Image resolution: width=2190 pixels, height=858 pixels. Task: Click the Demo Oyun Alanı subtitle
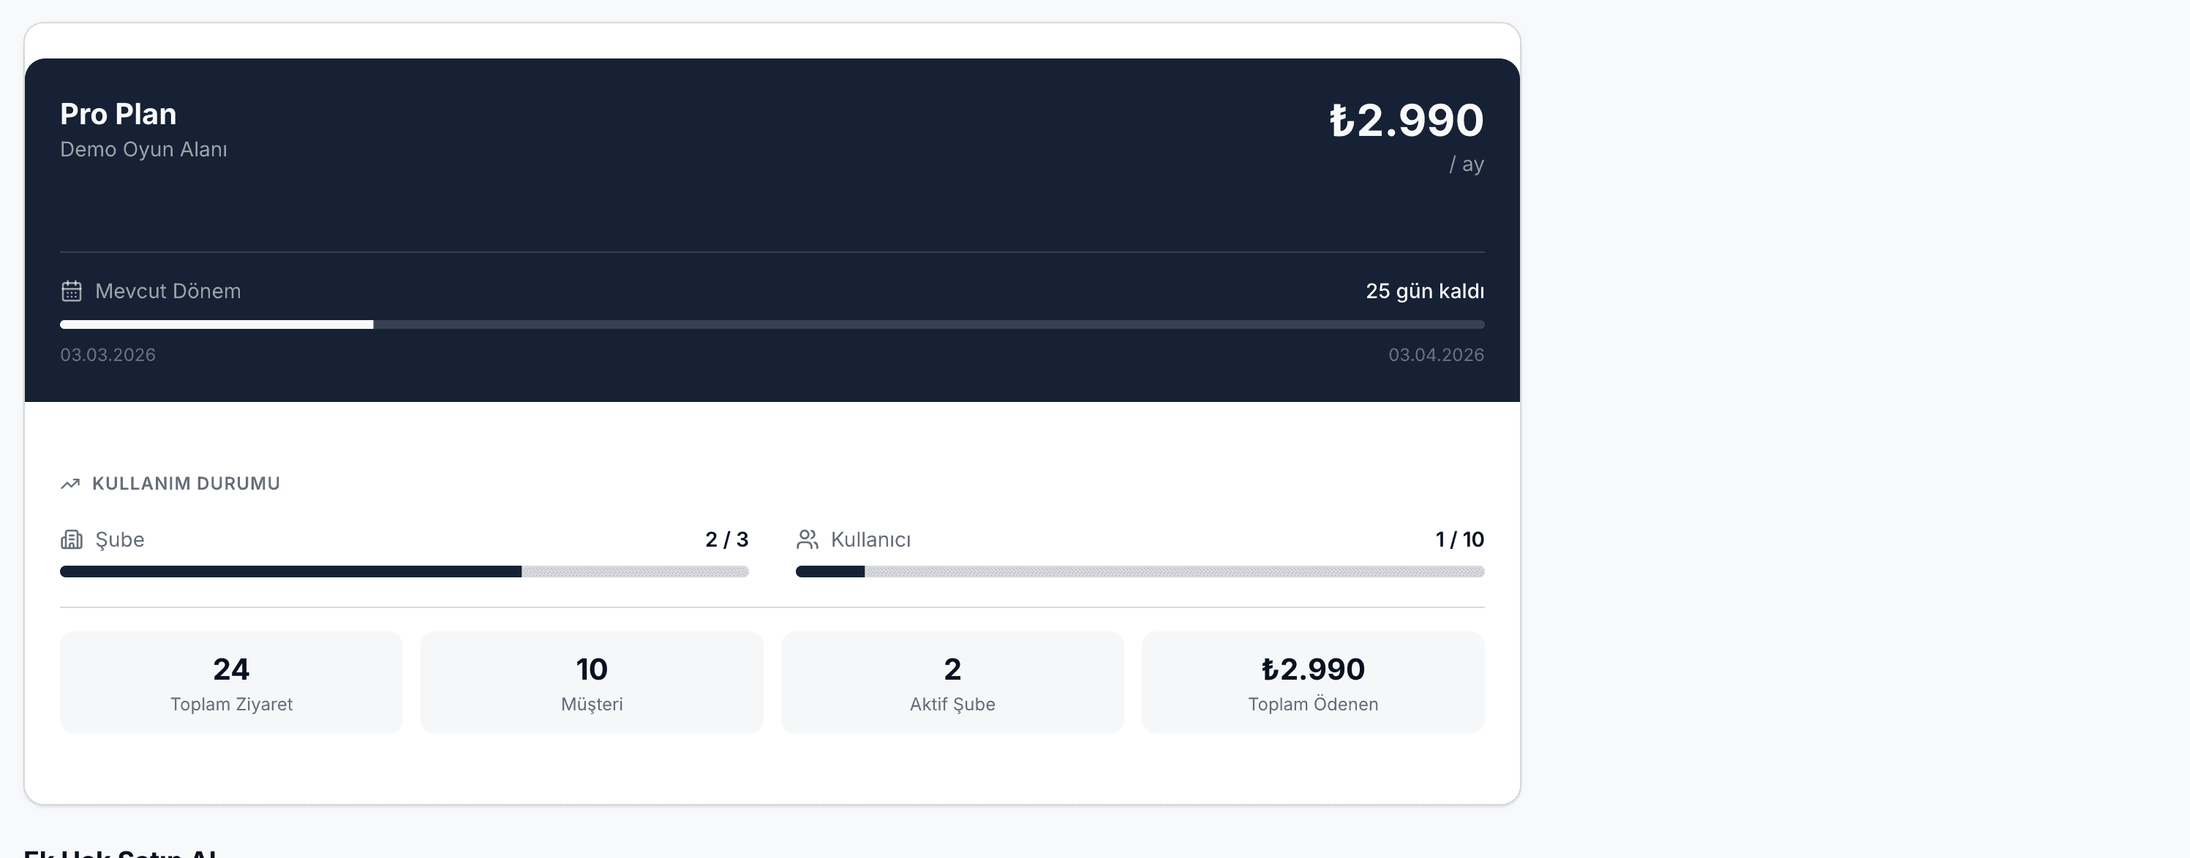143,150
